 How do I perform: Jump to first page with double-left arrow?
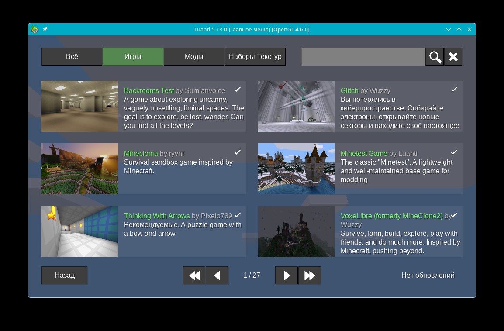click(194, 276)
